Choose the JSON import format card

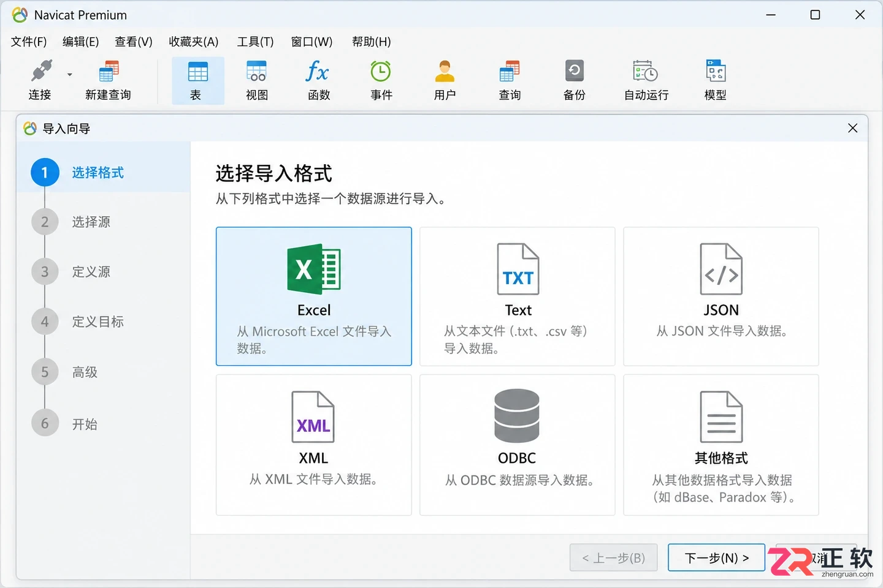721,296
